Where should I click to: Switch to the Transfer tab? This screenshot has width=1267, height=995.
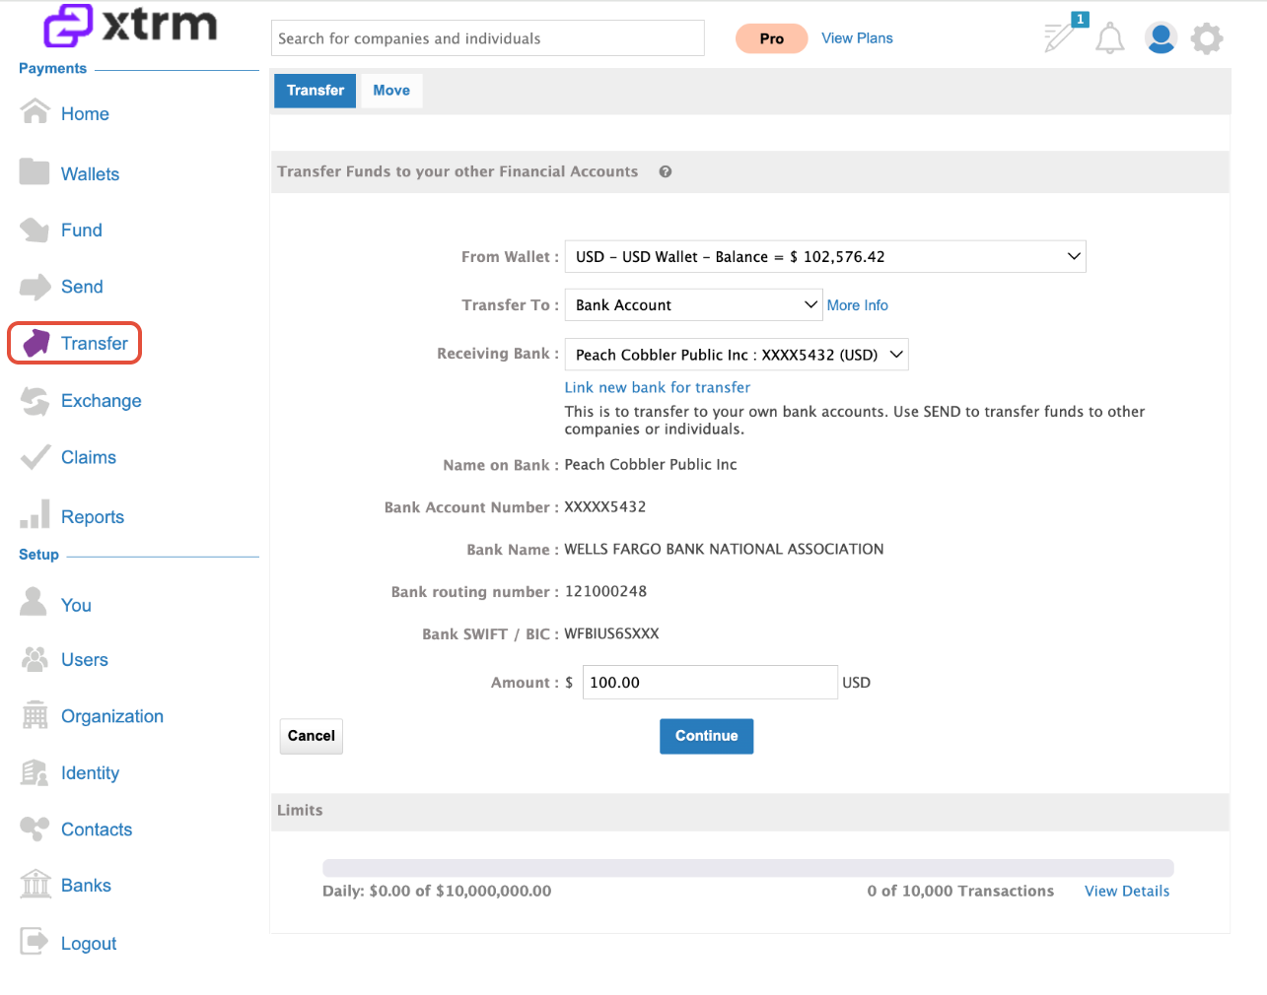(315, 91)
